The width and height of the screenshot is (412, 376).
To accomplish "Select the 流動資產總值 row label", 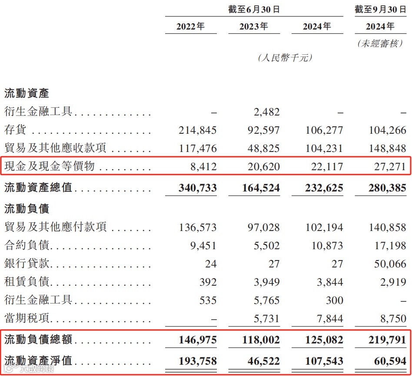I will 38,188.
